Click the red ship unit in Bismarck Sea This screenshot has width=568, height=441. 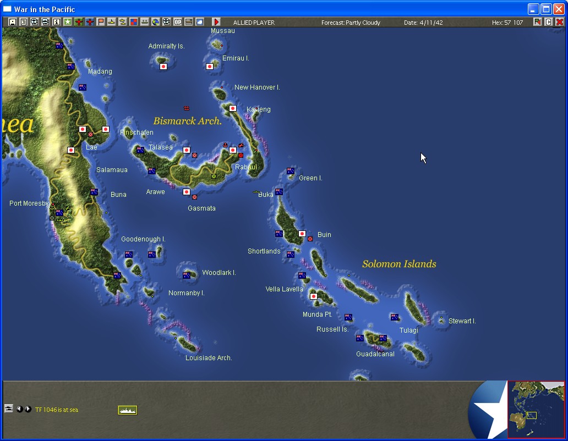point(187,108)
